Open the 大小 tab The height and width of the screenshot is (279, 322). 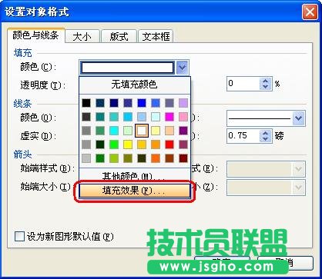click(82, 36)
